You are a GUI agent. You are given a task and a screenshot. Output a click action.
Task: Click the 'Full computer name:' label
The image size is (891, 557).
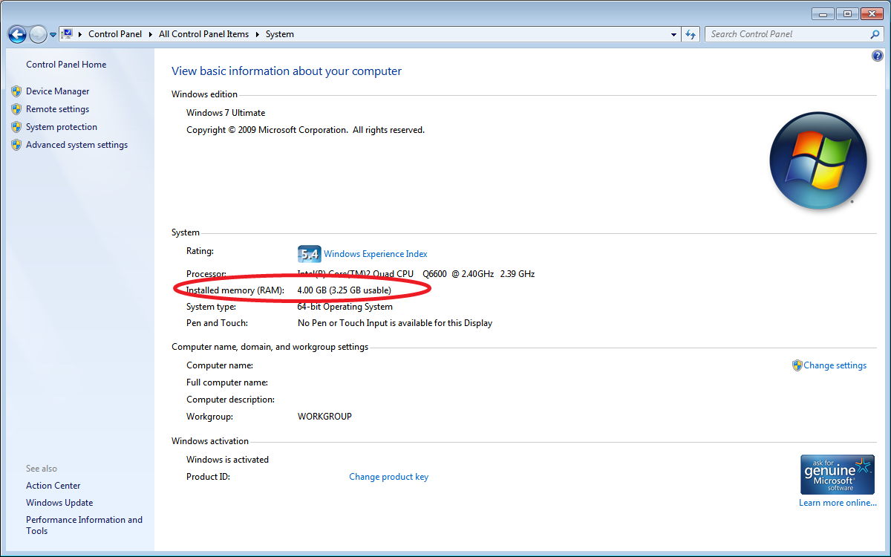(227, 382)
